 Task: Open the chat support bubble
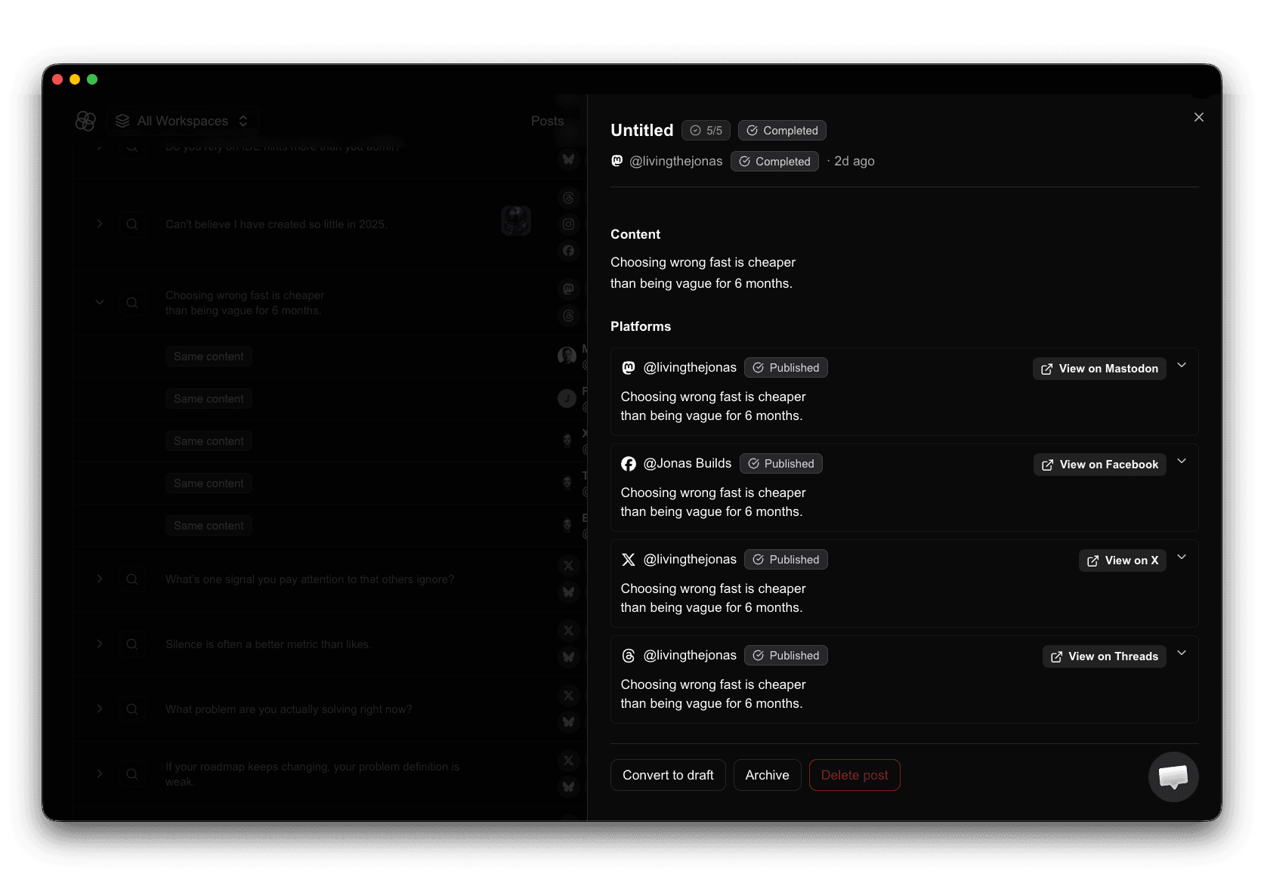click(x=1173, y=777)
